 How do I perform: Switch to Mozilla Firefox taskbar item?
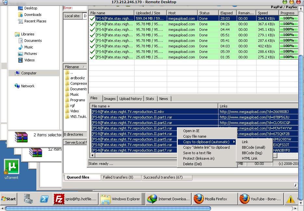(215, 199)
